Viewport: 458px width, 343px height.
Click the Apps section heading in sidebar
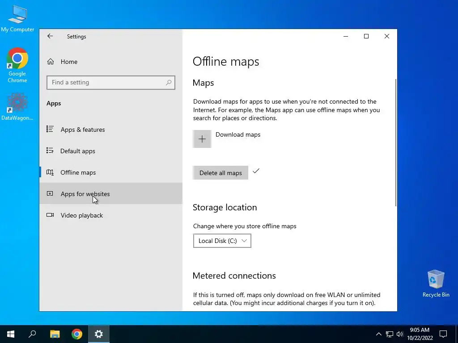54,103
